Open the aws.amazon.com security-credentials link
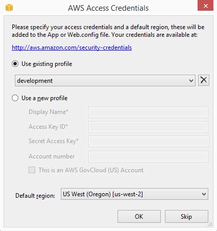The width and height of the screenshot is (217, 231). 71,48
